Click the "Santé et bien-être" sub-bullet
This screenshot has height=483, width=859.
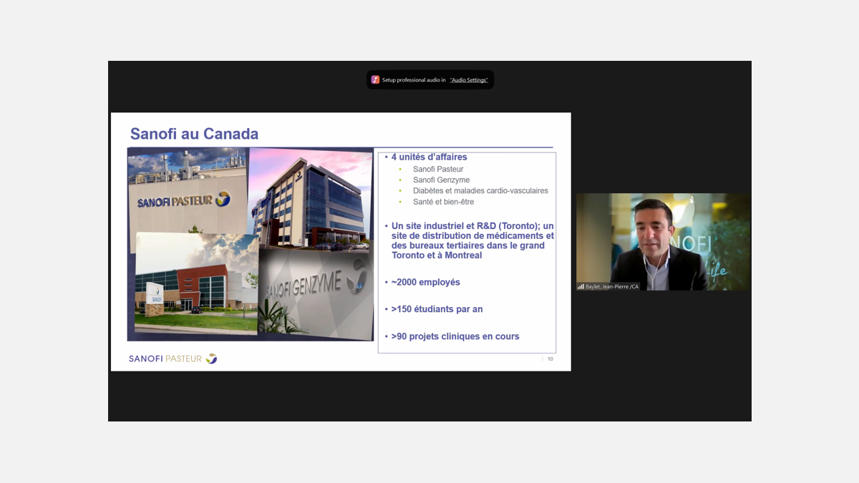pos(443,202)
